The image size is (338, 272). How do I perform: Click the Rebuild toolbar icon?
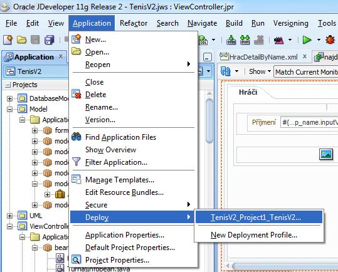coord(245,40)
